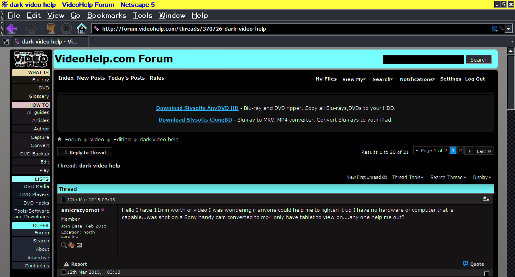Reload the page with the brown arrow
Image resolution: width=515 pixels, height=277 pixels.
[x=51, y=29]
